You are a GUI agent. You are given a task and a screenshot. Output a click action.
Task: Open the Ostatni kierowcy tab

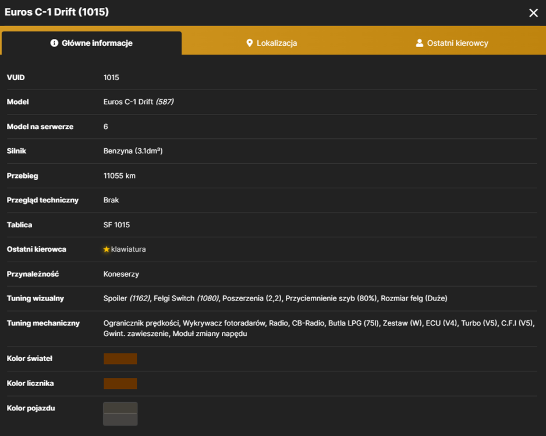452,43
